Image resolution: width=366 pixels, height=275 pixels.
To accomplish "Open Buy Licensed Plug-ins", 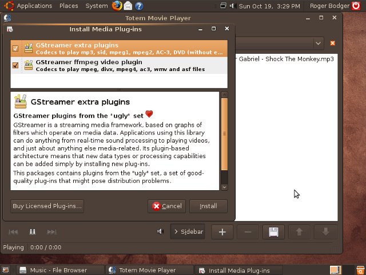I will 47,206.
